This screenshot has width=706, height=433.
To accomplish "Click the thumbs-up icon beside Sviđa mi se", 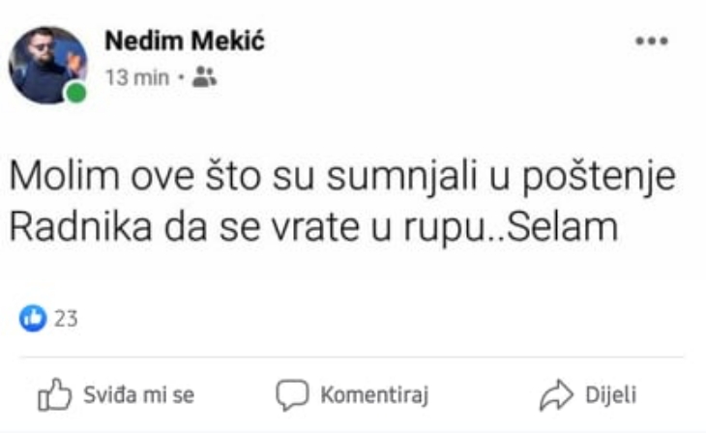I will tap(54, 394).
